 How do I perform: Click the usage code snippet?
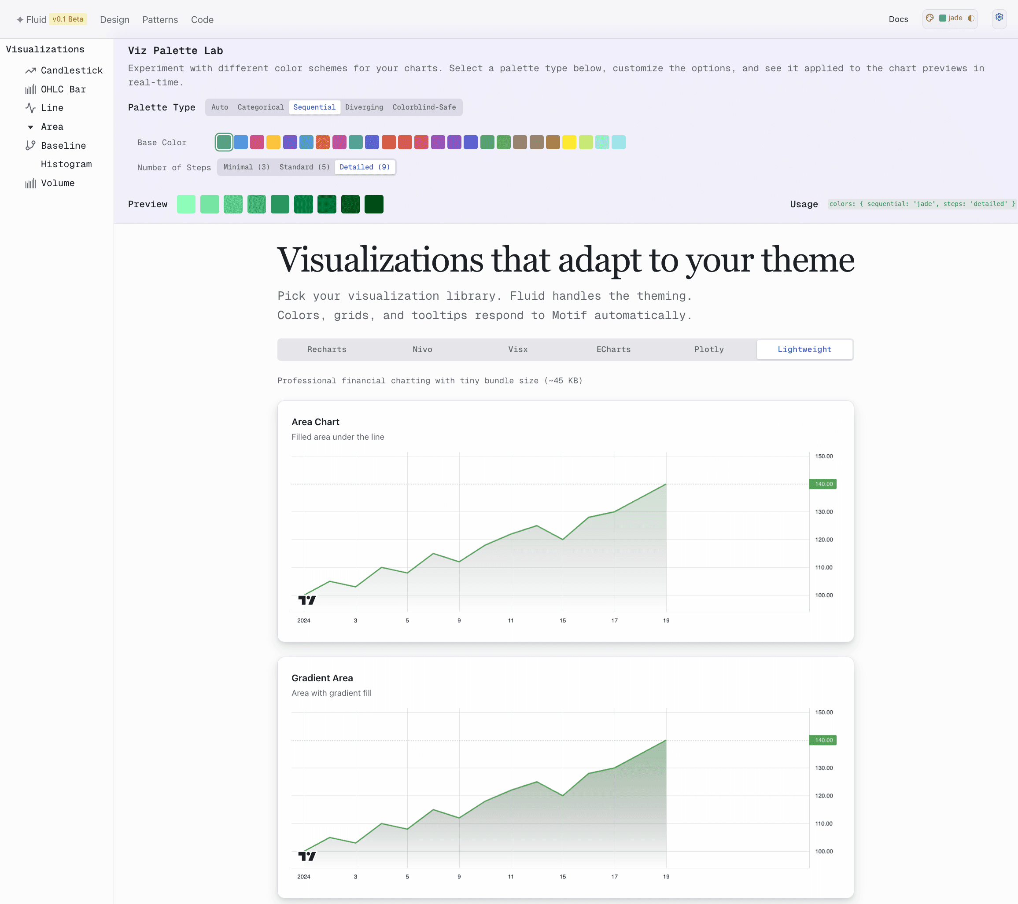(x=922, y=204)
